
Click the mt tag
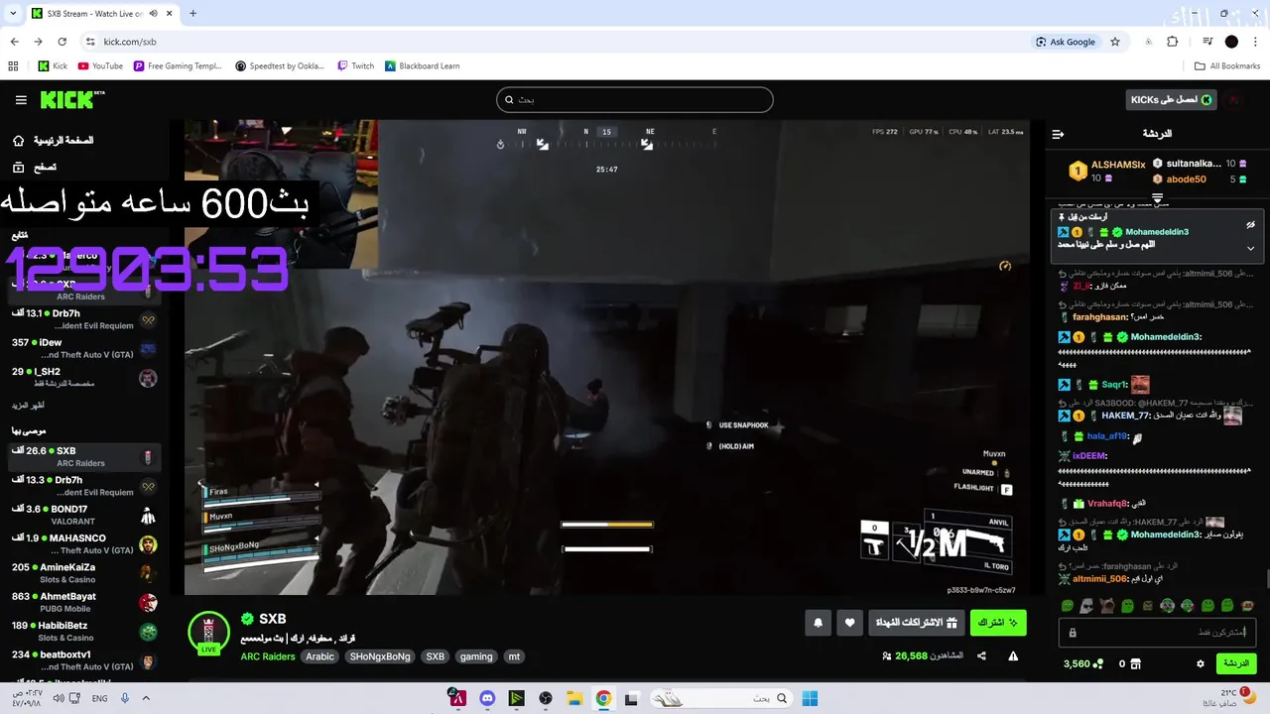(x=514, y=656)
